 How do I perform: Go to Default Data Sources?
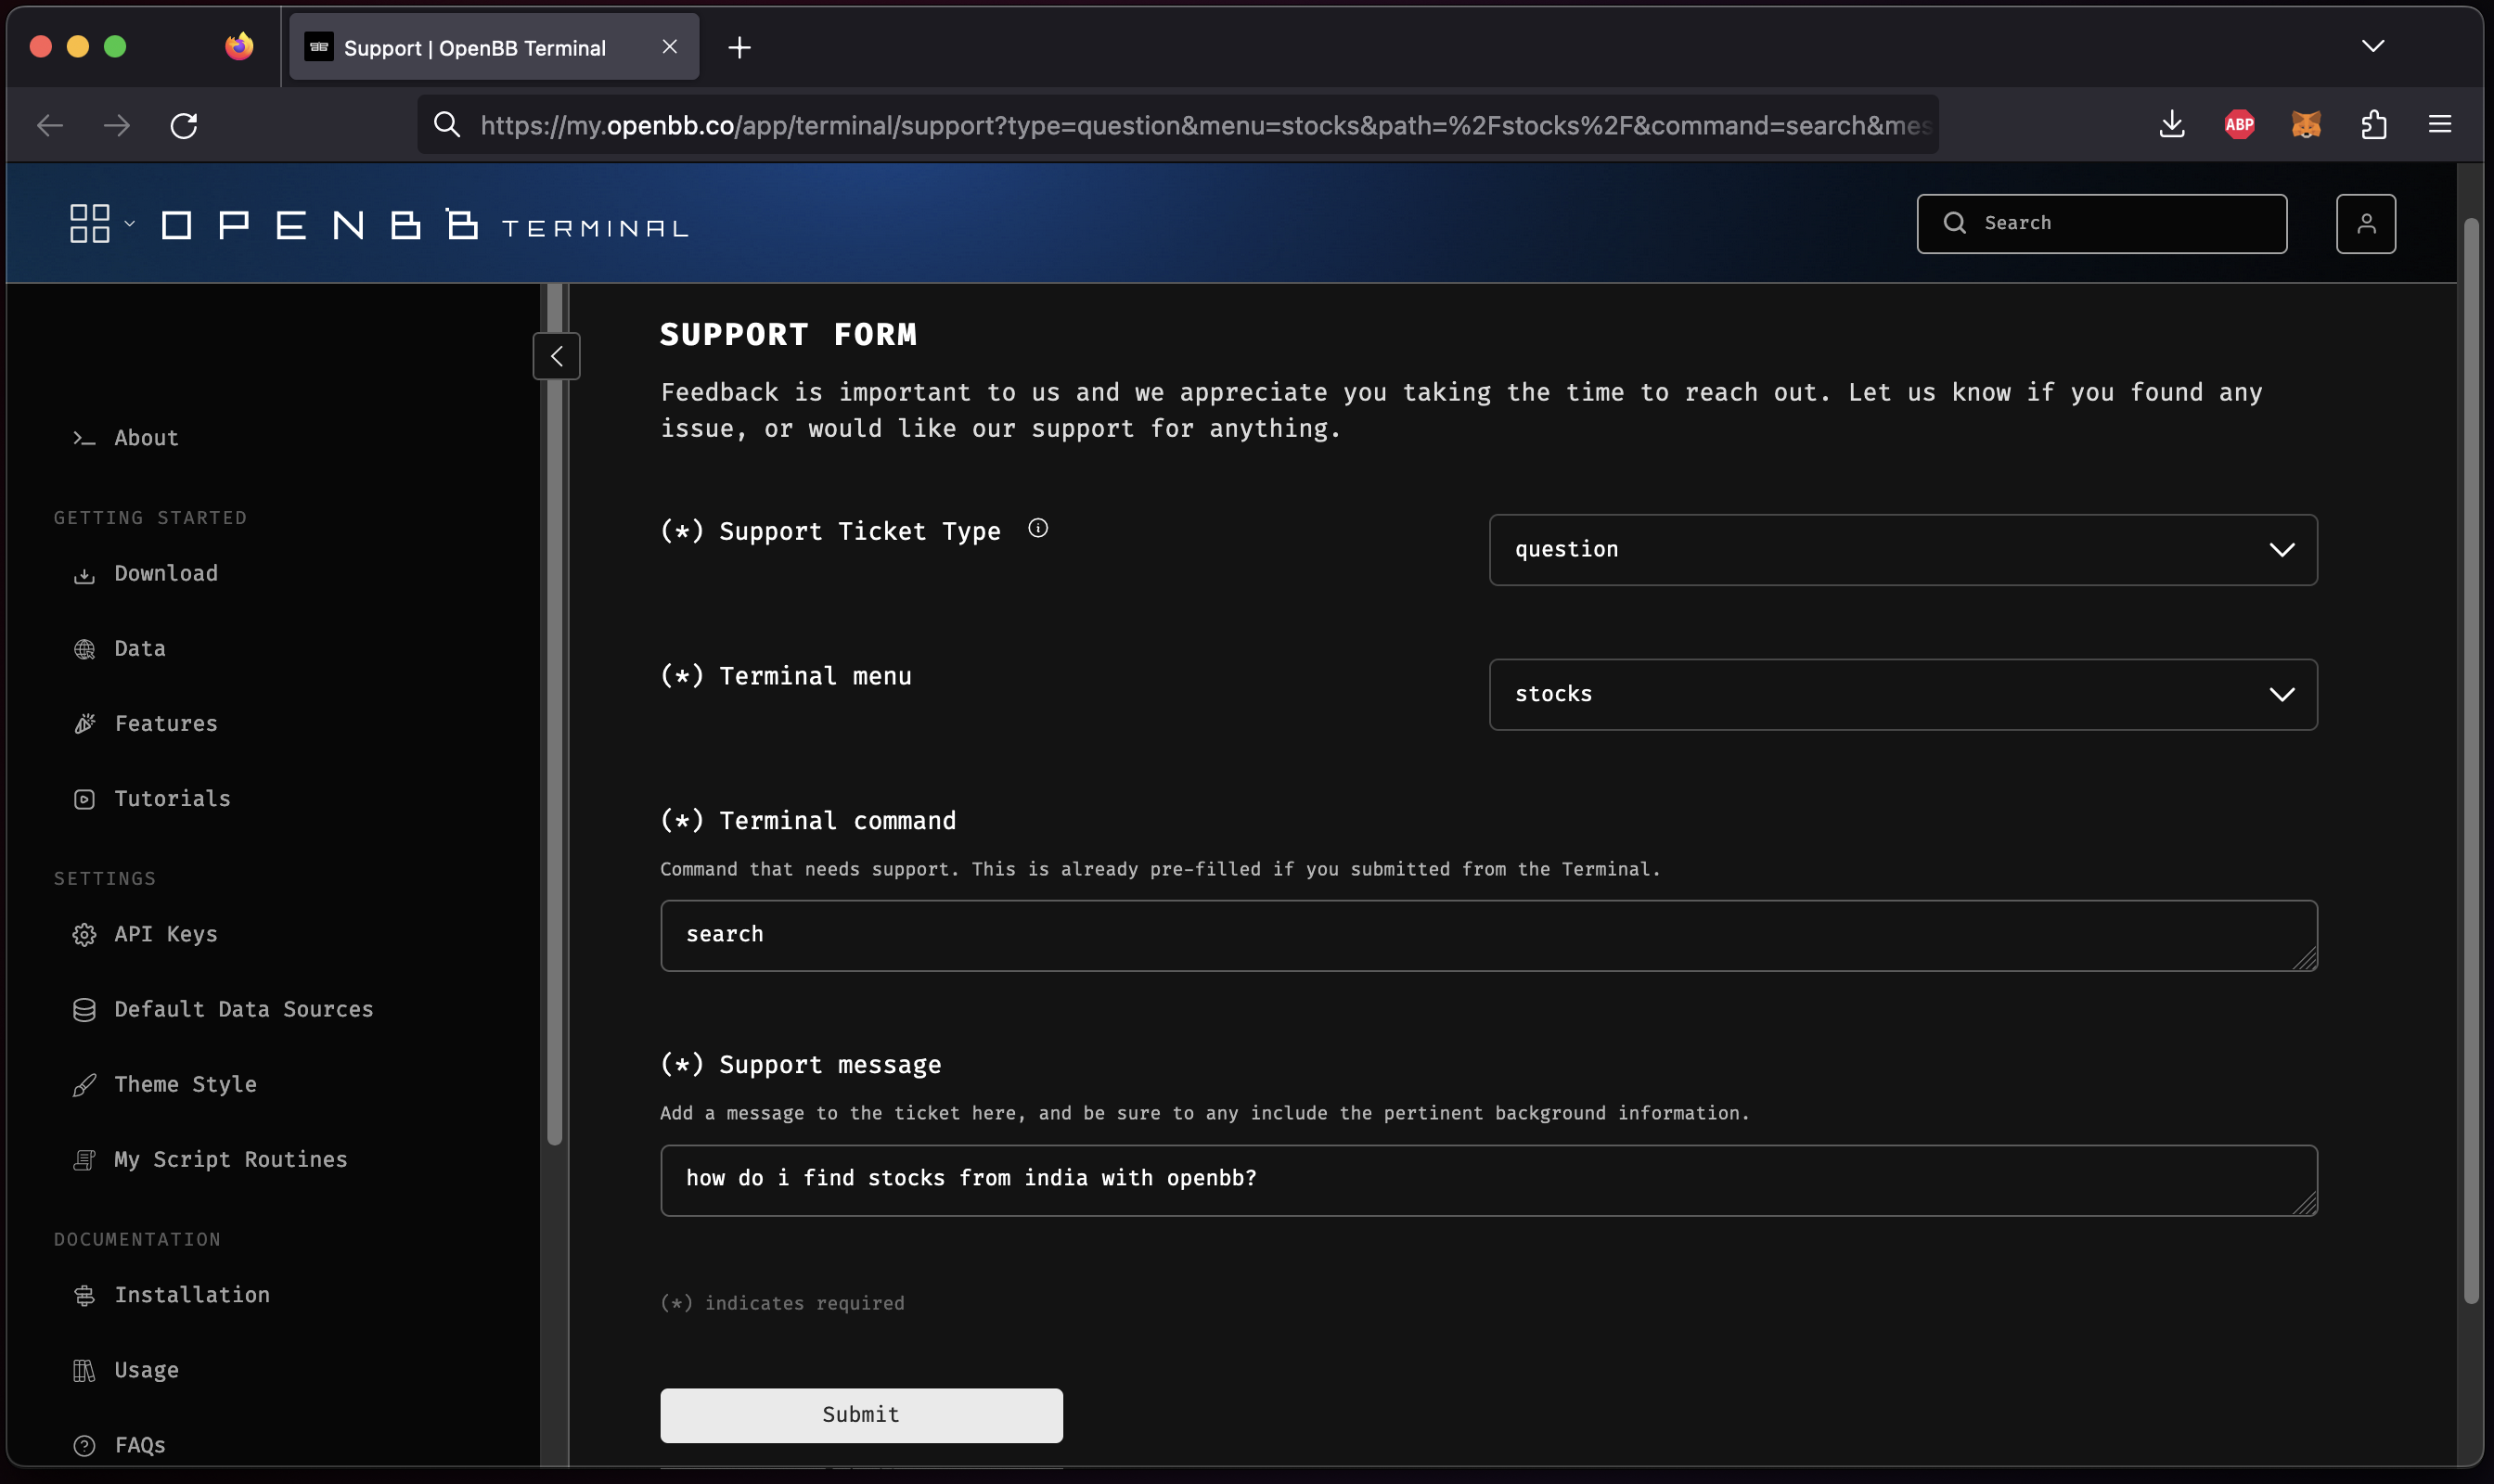243,1009
